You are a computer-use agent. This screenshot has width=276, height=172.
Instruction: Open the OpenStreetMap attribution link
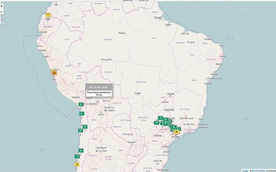[259, 171]
